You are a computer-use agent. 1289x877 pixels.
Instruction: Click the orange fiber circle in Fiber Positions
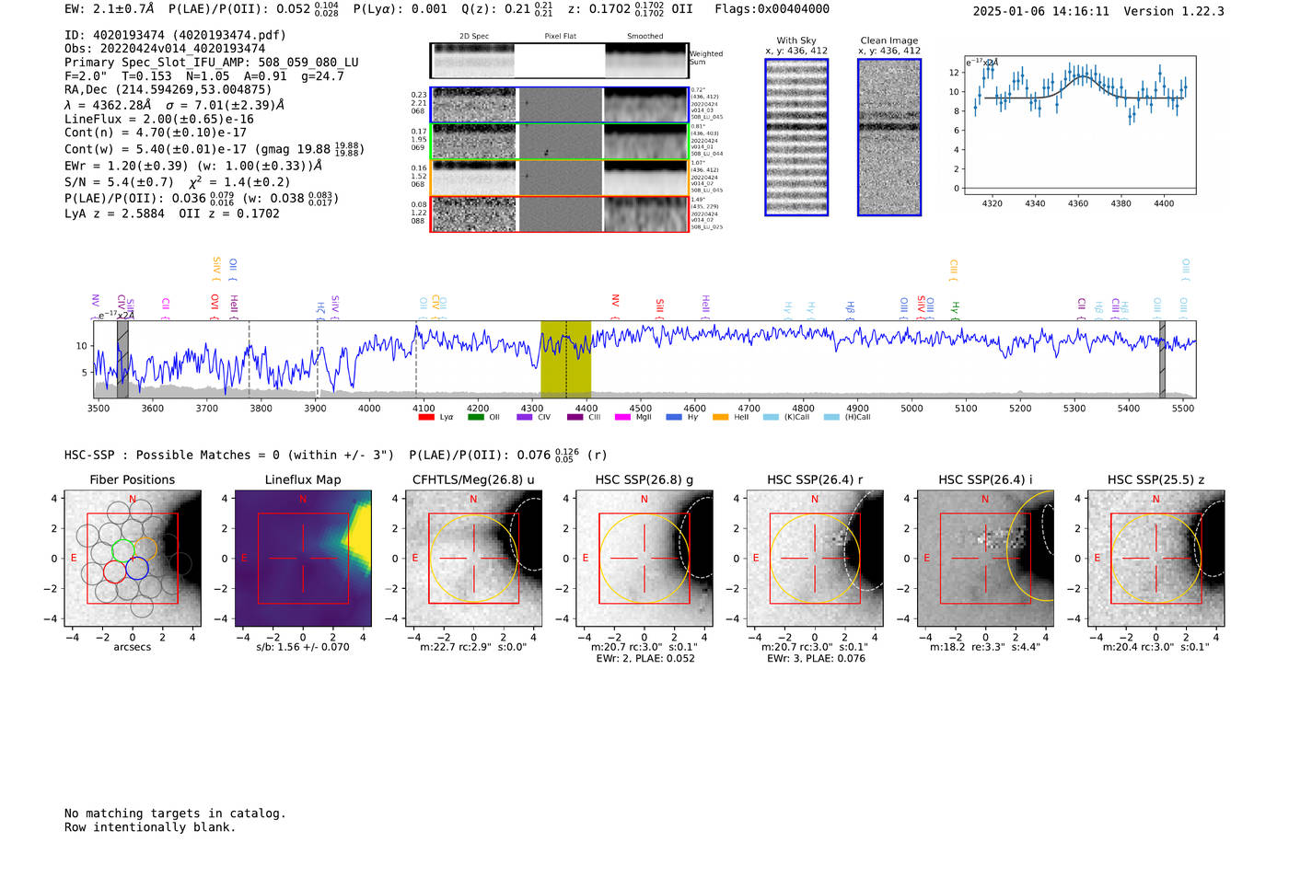tap(145, 548)
